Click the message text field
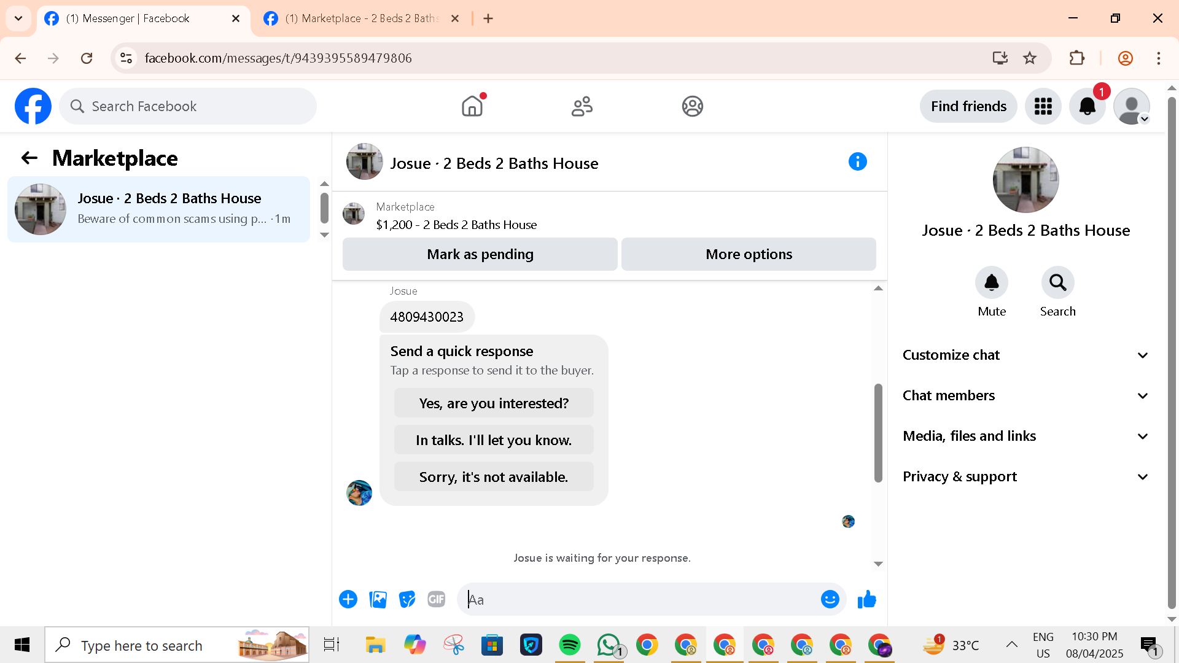The image size is (1179, 663). pos(639,599)
